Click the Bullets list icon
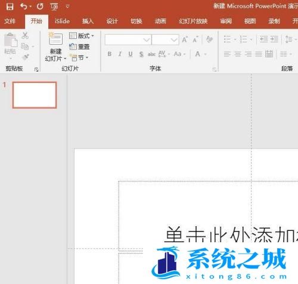Image resolution: width=298 pixels, height=284 pixels. (227, 39)
